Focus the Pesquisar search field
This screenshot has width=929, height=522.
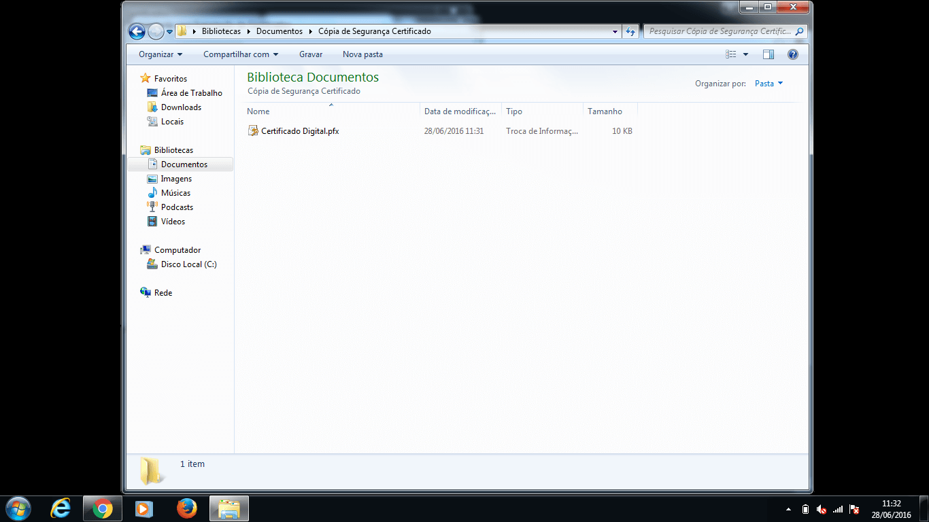(x=720, y=31)
